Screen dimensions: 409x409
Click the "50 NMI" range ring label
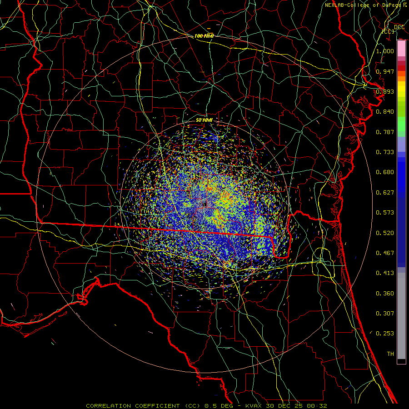tap(204, 120)
